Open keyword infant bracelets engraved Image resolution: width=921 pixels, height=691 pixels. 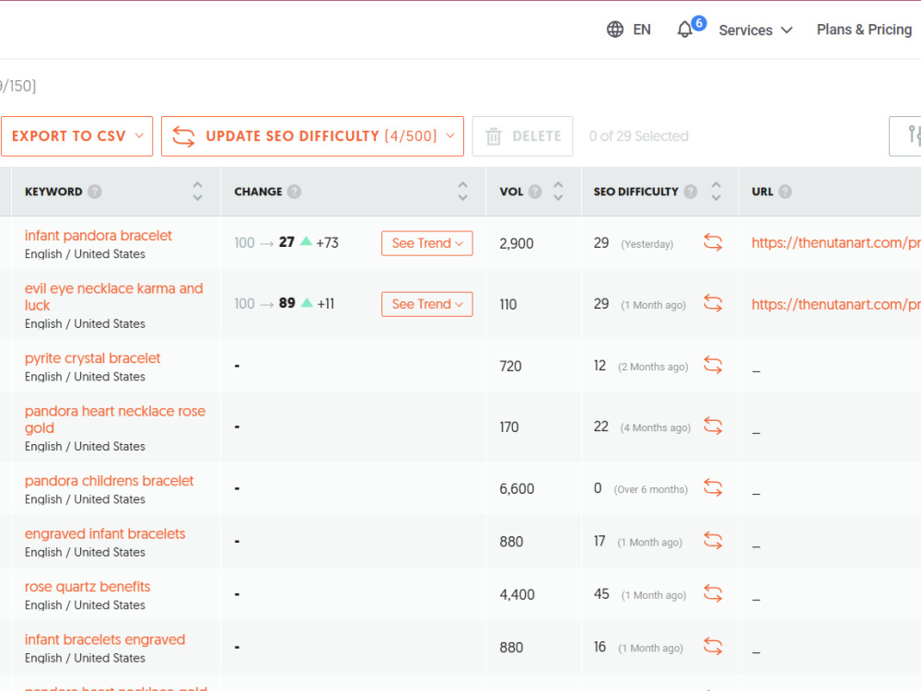(x=105, y=639)
